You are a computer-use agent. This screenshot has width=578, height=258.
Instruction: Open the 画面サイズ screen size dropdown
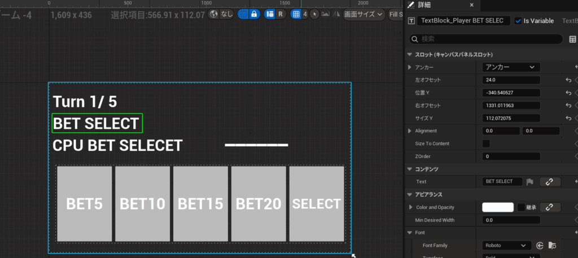[364, 14]
